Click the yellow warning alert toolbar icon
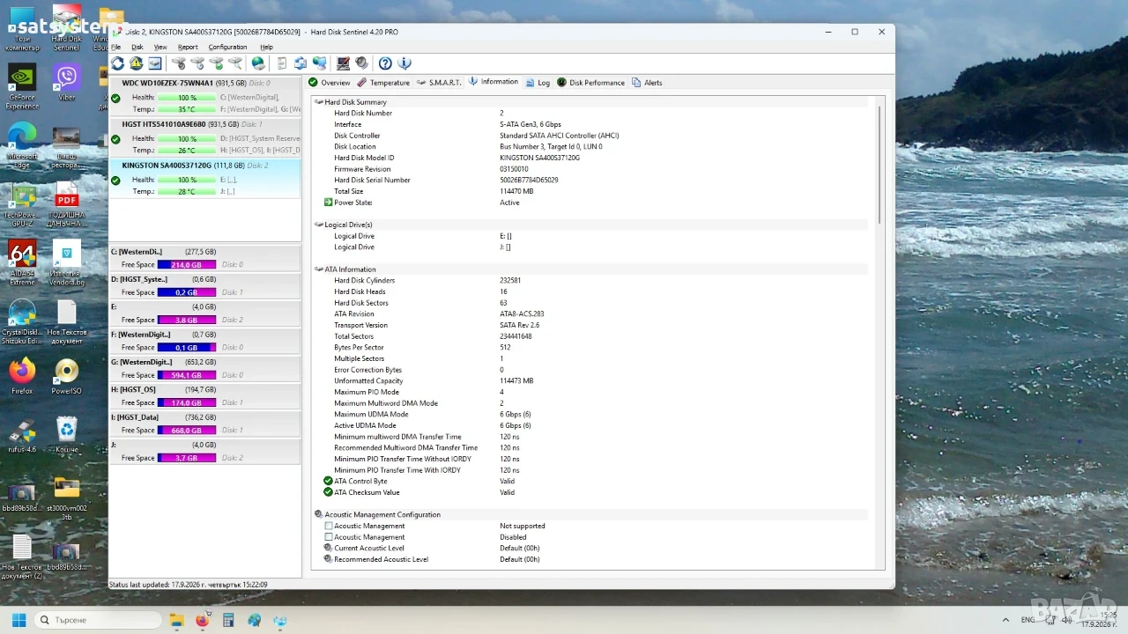1128x634 pixels. [137, 63]
